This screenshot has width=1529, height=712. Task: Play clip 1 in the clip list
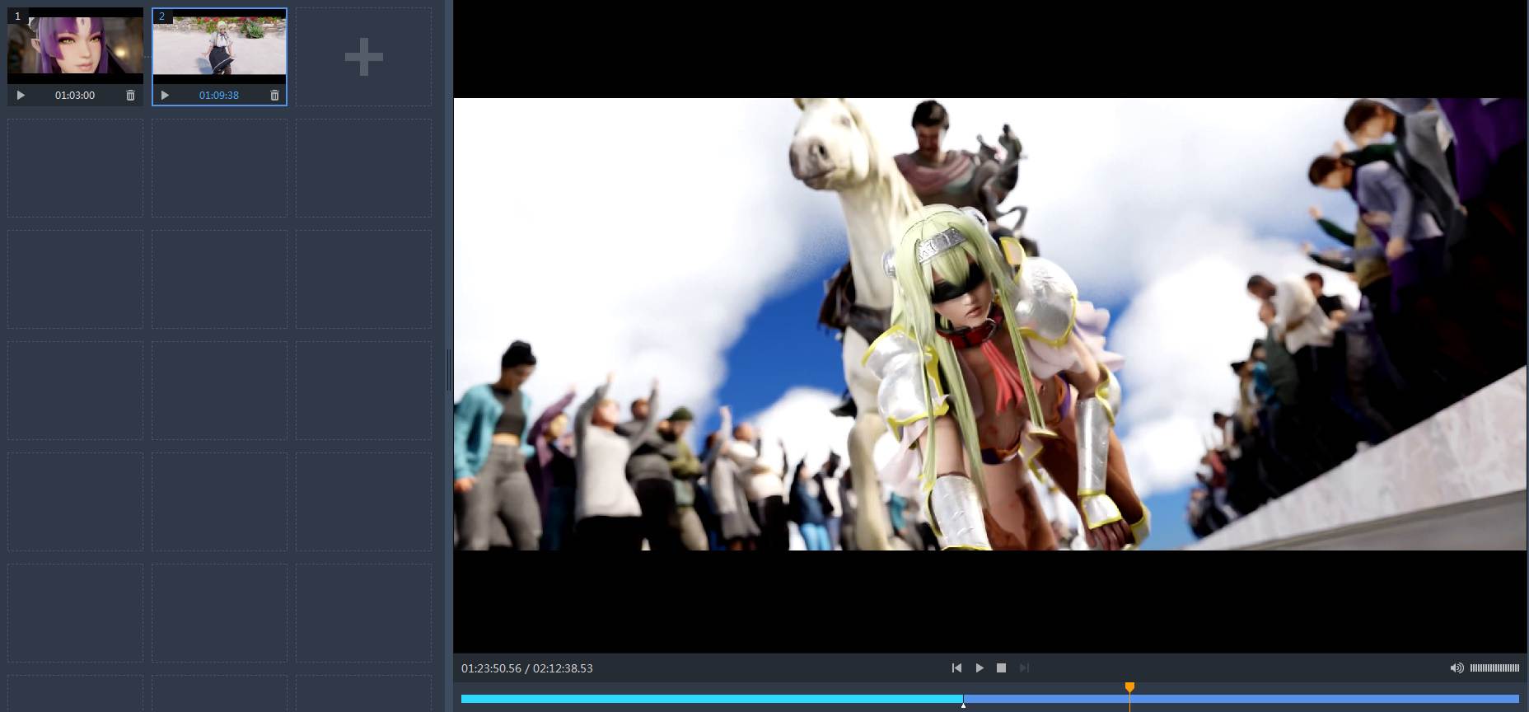point(21,96)
